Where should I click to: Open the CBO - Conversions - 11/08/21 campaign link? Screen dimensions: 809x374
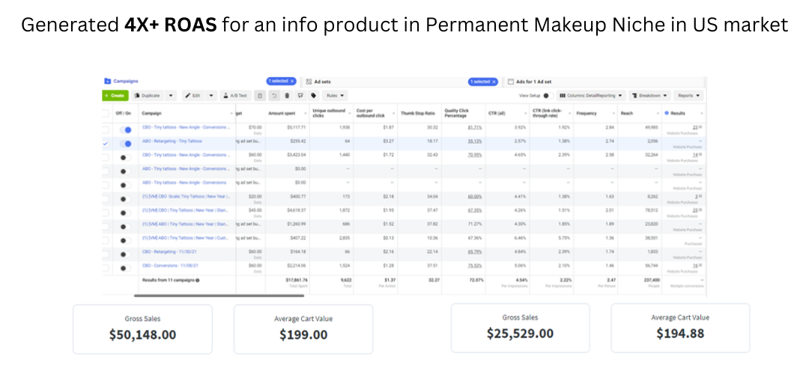pyautogui.click(x=169, y=266)
